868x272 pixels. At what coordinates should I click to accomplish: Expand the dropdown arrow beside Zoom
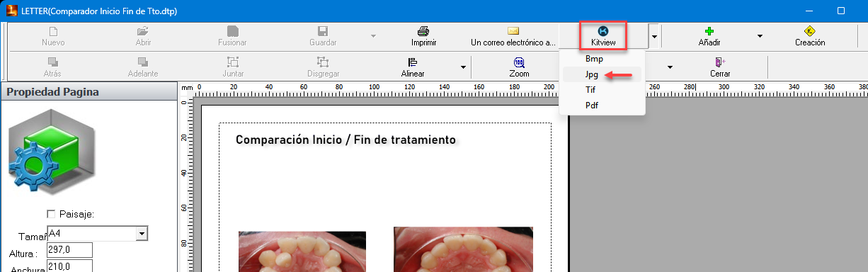tap(669, 67)
